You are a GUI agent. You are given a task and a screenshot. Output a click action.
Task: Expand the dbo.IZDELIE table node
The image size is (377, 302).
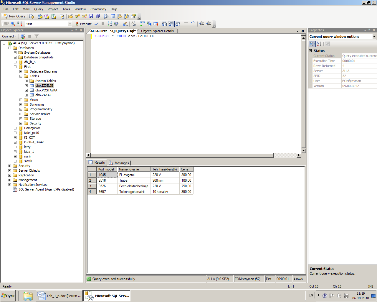26,86
